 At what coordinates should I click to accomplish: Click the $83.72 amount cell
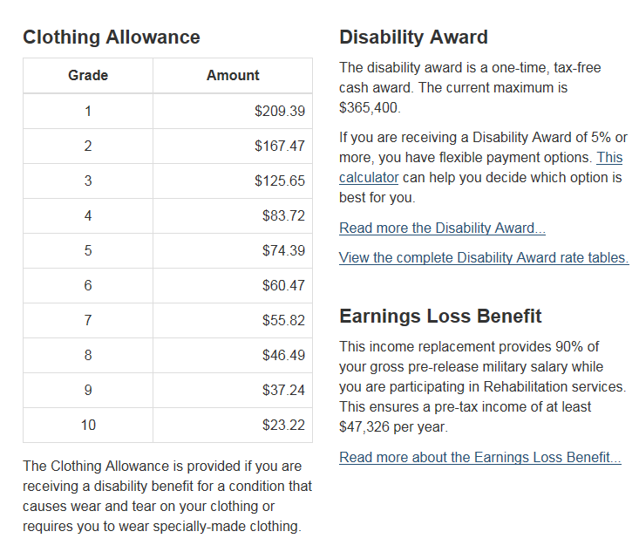point(233,215)
